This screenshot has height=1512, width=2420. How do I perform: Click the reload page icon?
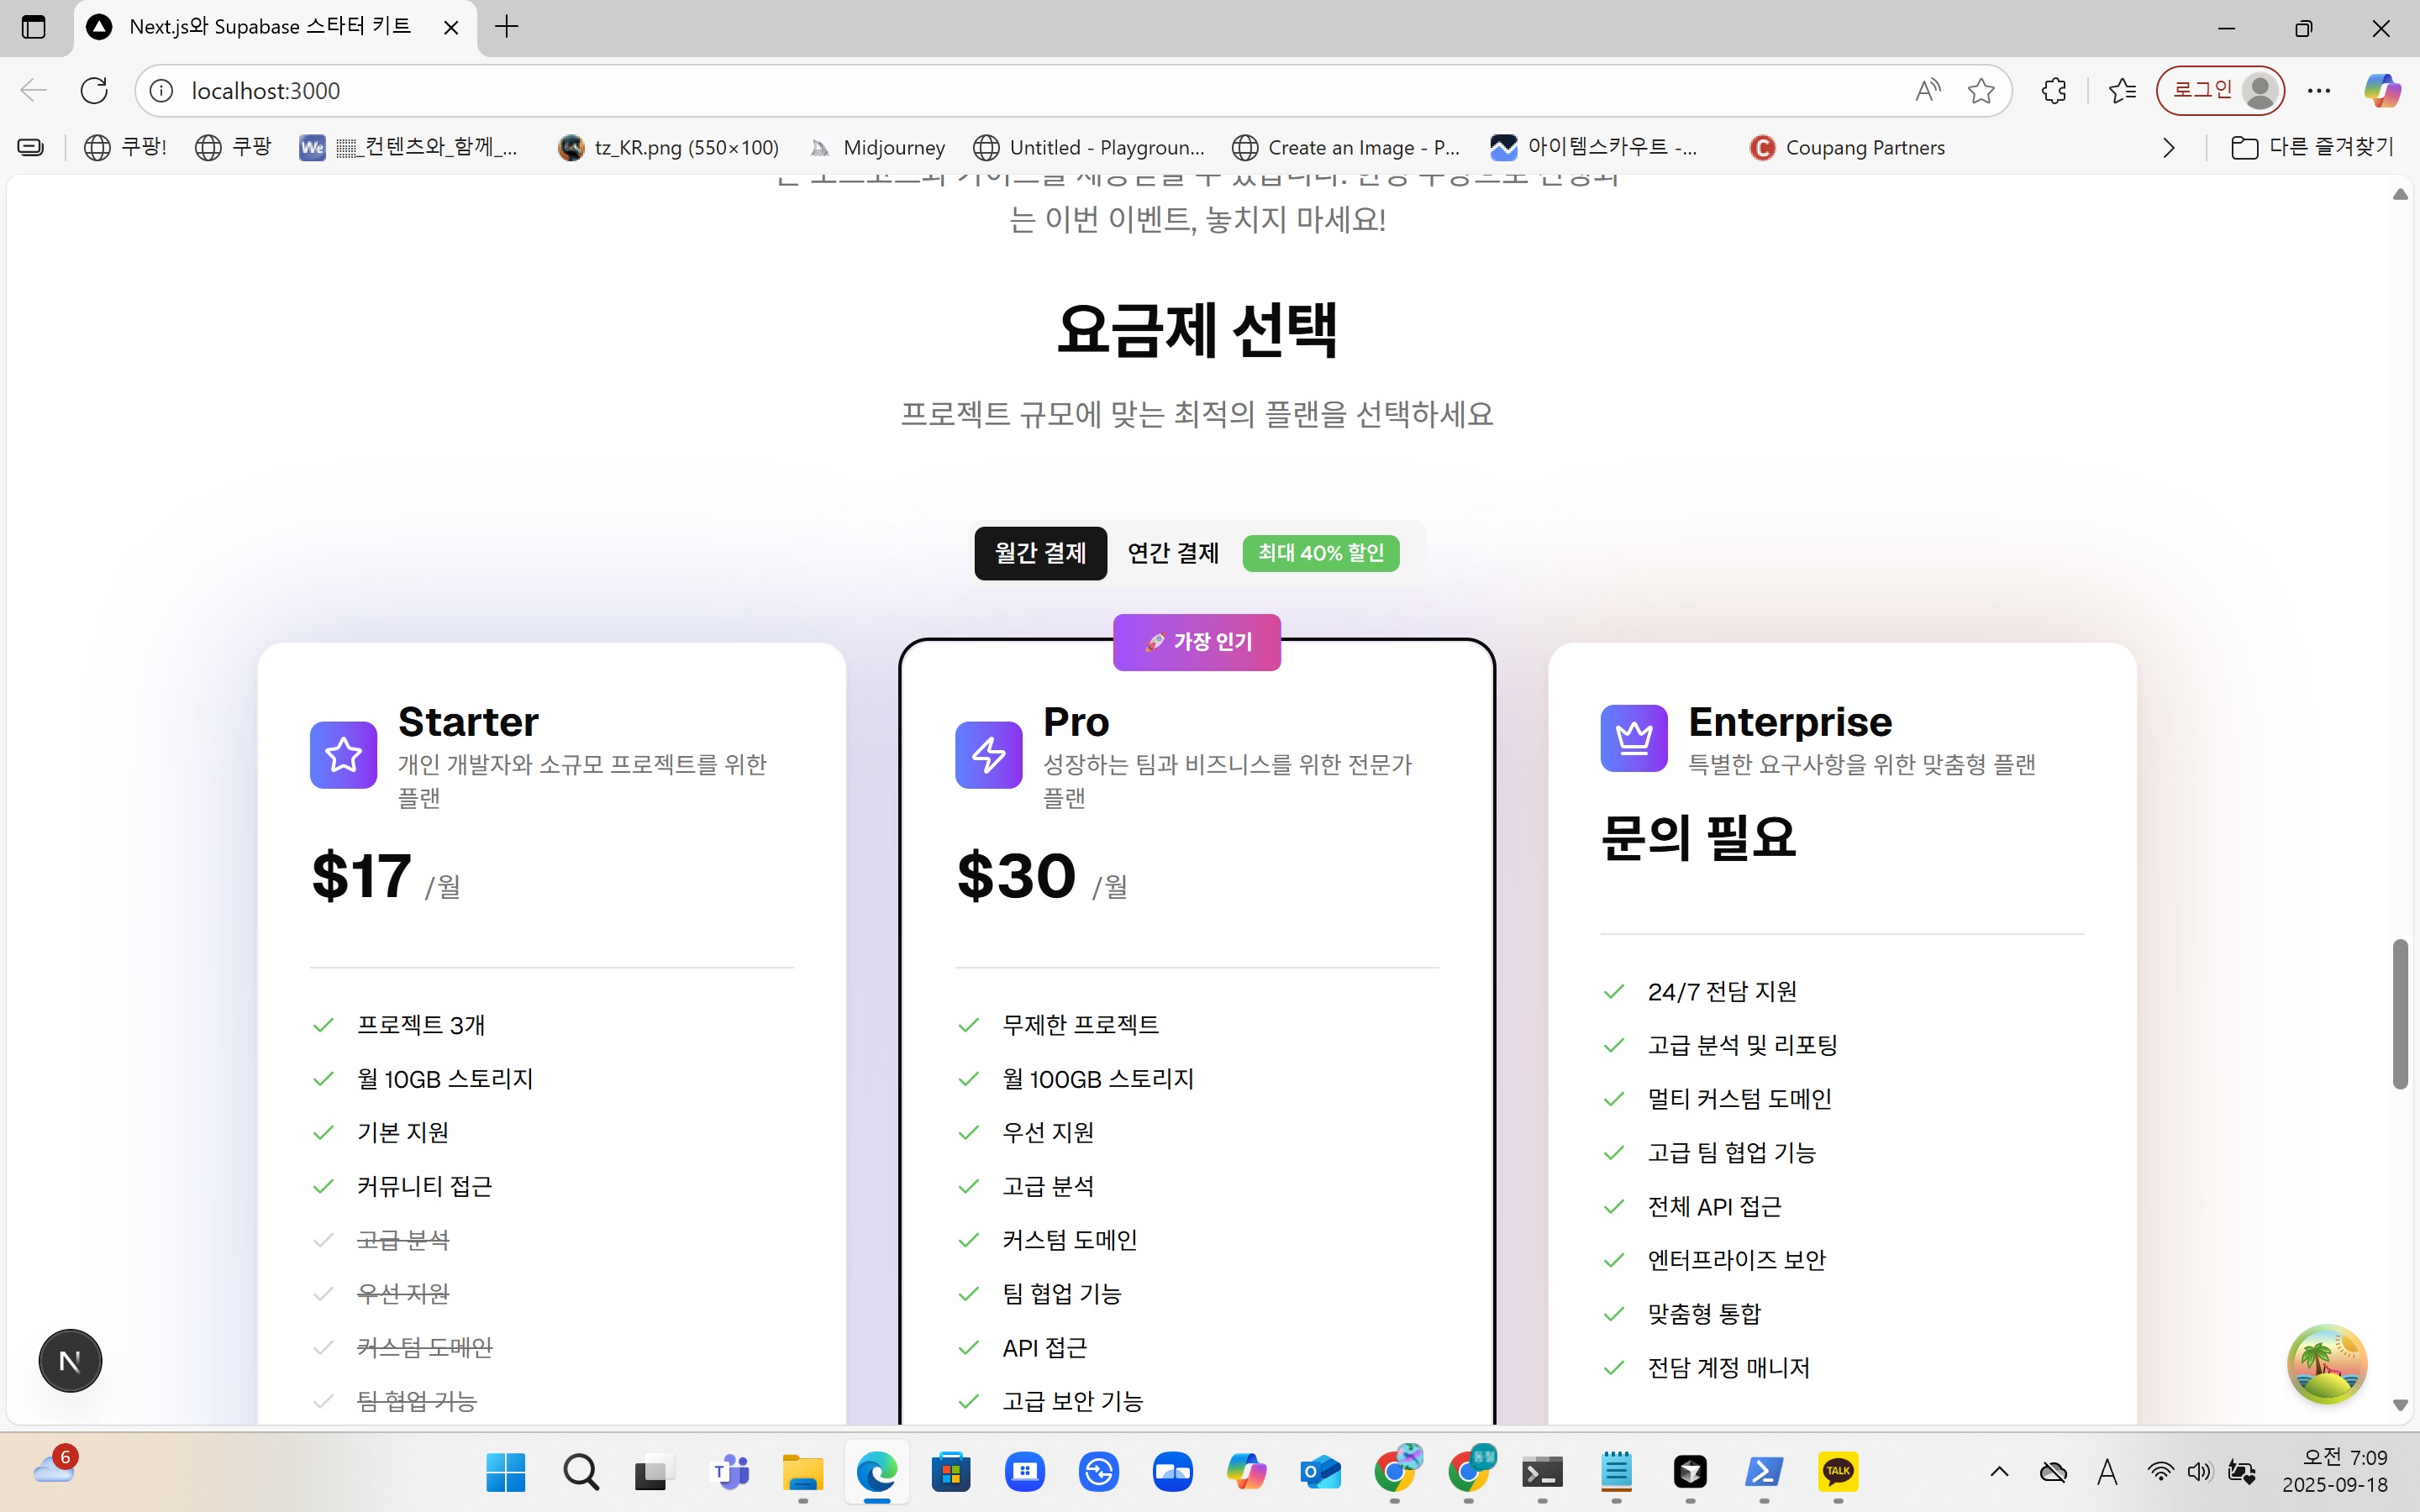click(94, 90)
